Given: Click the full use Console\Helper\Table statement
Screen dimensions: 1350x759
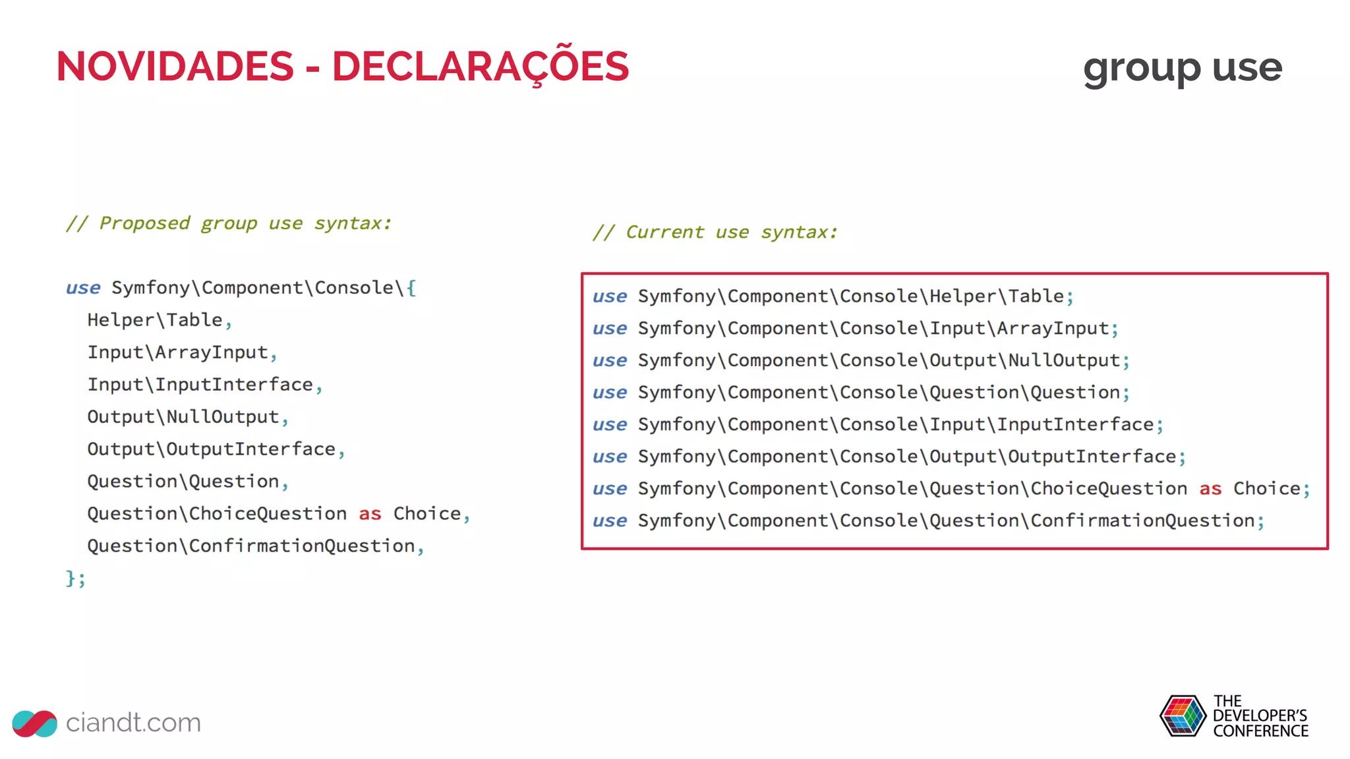Looking at the screenshot, I should 833,296.
